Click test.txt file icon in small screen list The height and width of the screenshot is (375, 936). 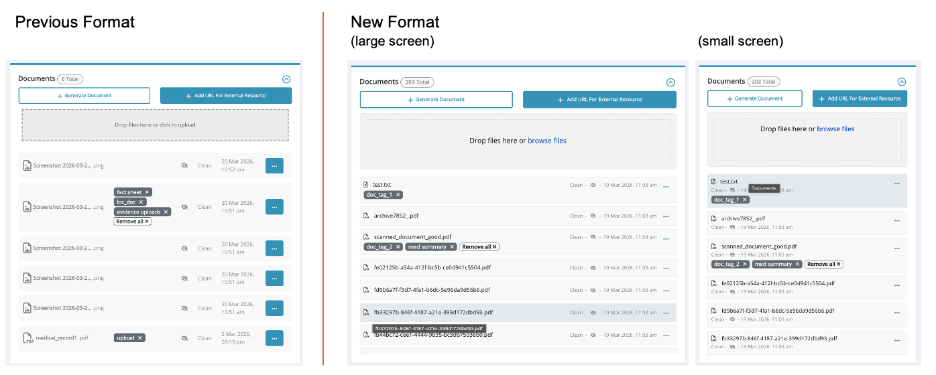coord(714,181)
